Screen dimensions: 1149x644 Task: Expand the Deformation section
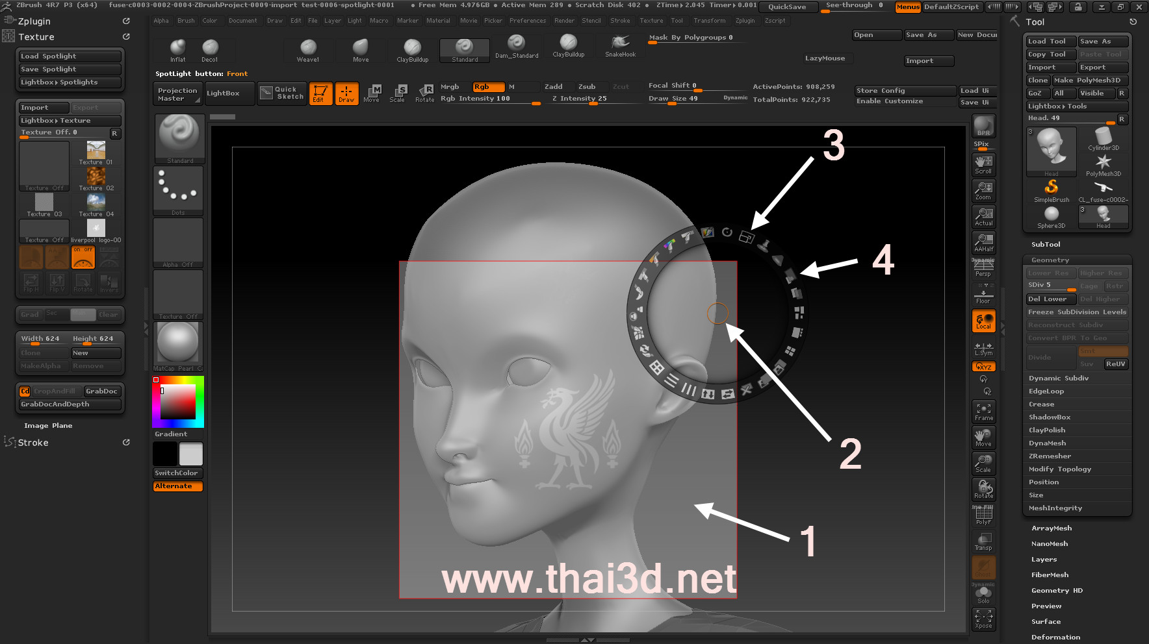(1055, 637)
